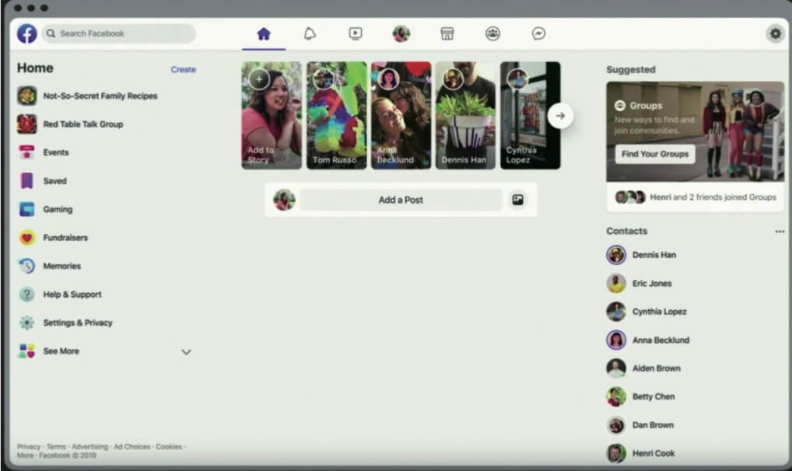
Task: Click the Settings & Privacy gear icon
Action: tap(26, 322)
